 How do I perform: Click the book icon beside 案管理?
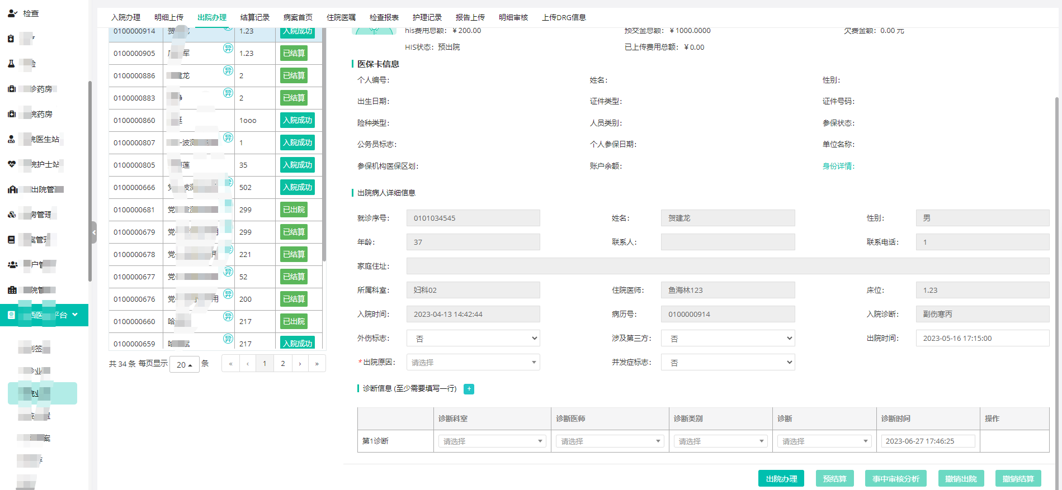[x=11, y=240]
